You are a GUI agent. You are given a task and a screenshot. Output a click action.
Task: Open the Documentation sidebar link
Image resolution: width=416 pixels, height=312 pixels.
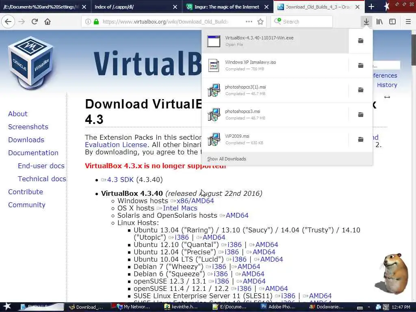[x=33, y=153]
